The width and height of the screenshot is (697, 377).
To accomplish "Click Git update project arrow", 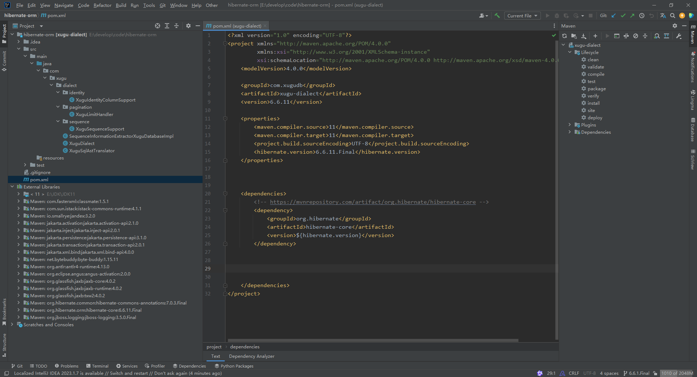I will pos(614,16).
